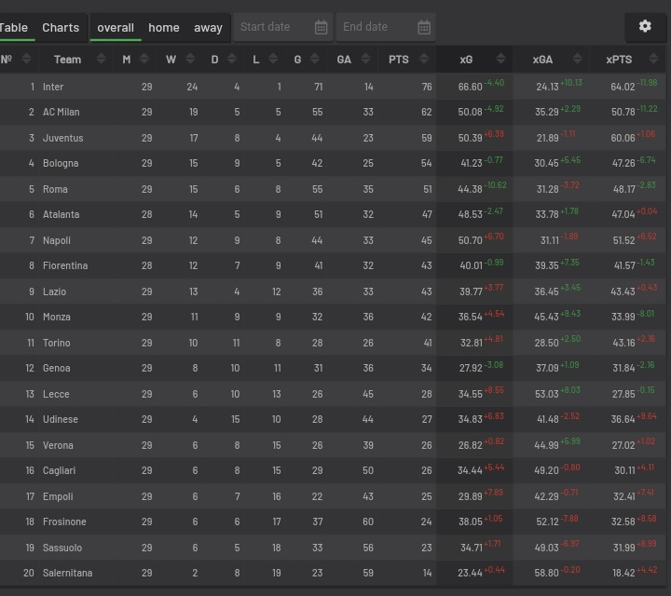
Task: Click Torino xG value 32.81
Action: pyautogui.click(x=472, y=343)
